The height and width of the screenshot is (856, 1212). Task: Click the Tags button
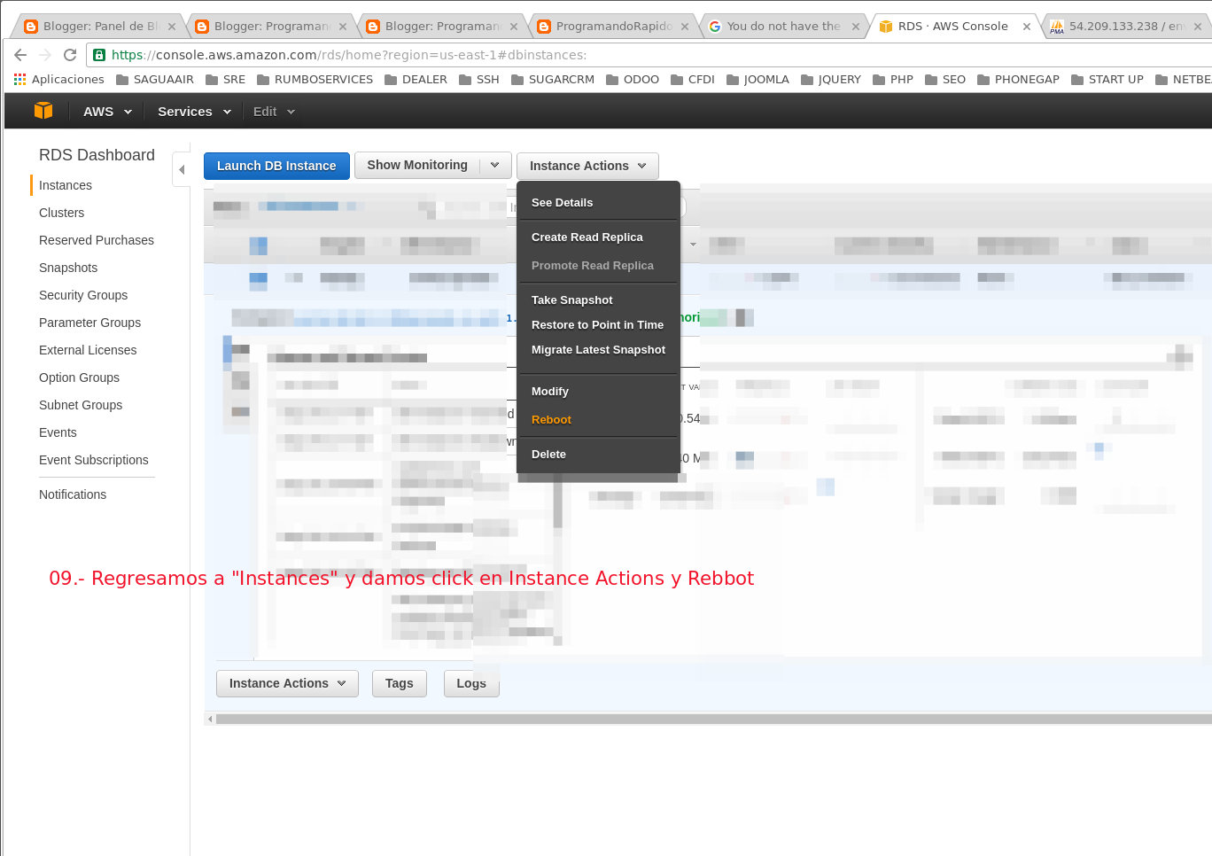click(399, 683)
